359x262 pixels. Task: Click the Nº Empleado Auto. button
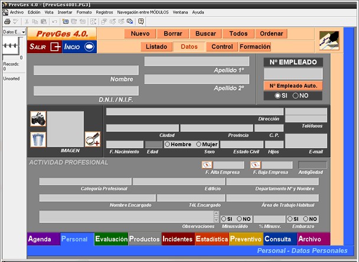coord(293,86)
